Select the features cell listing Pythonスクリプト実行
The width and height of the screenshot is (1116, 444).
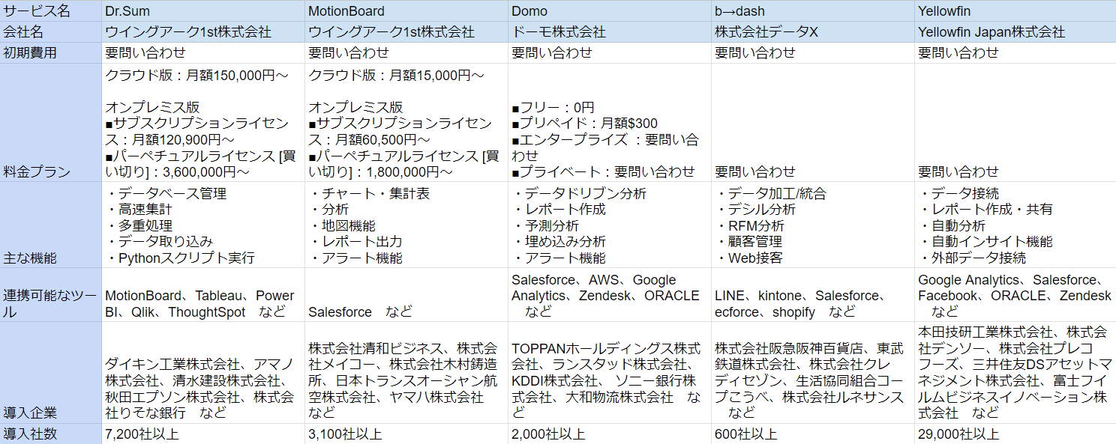pos(203,225)
